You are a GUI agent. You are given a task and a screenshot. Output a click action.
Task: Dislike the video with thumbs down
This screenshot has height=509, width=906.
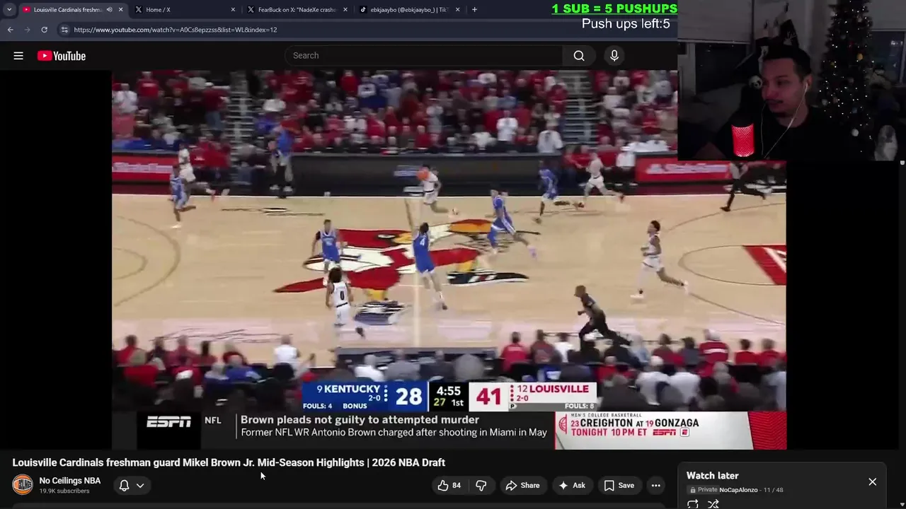(481, 486)
